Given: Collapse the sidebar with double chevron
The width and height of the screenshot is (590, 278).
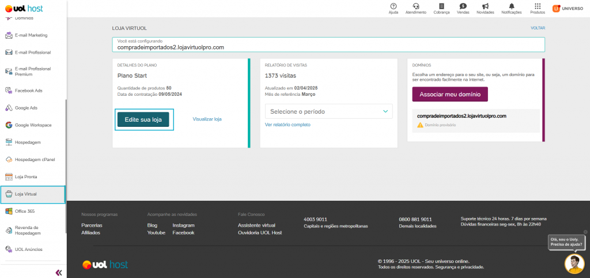Looking at the screenshot, I should tap(59, 273).
